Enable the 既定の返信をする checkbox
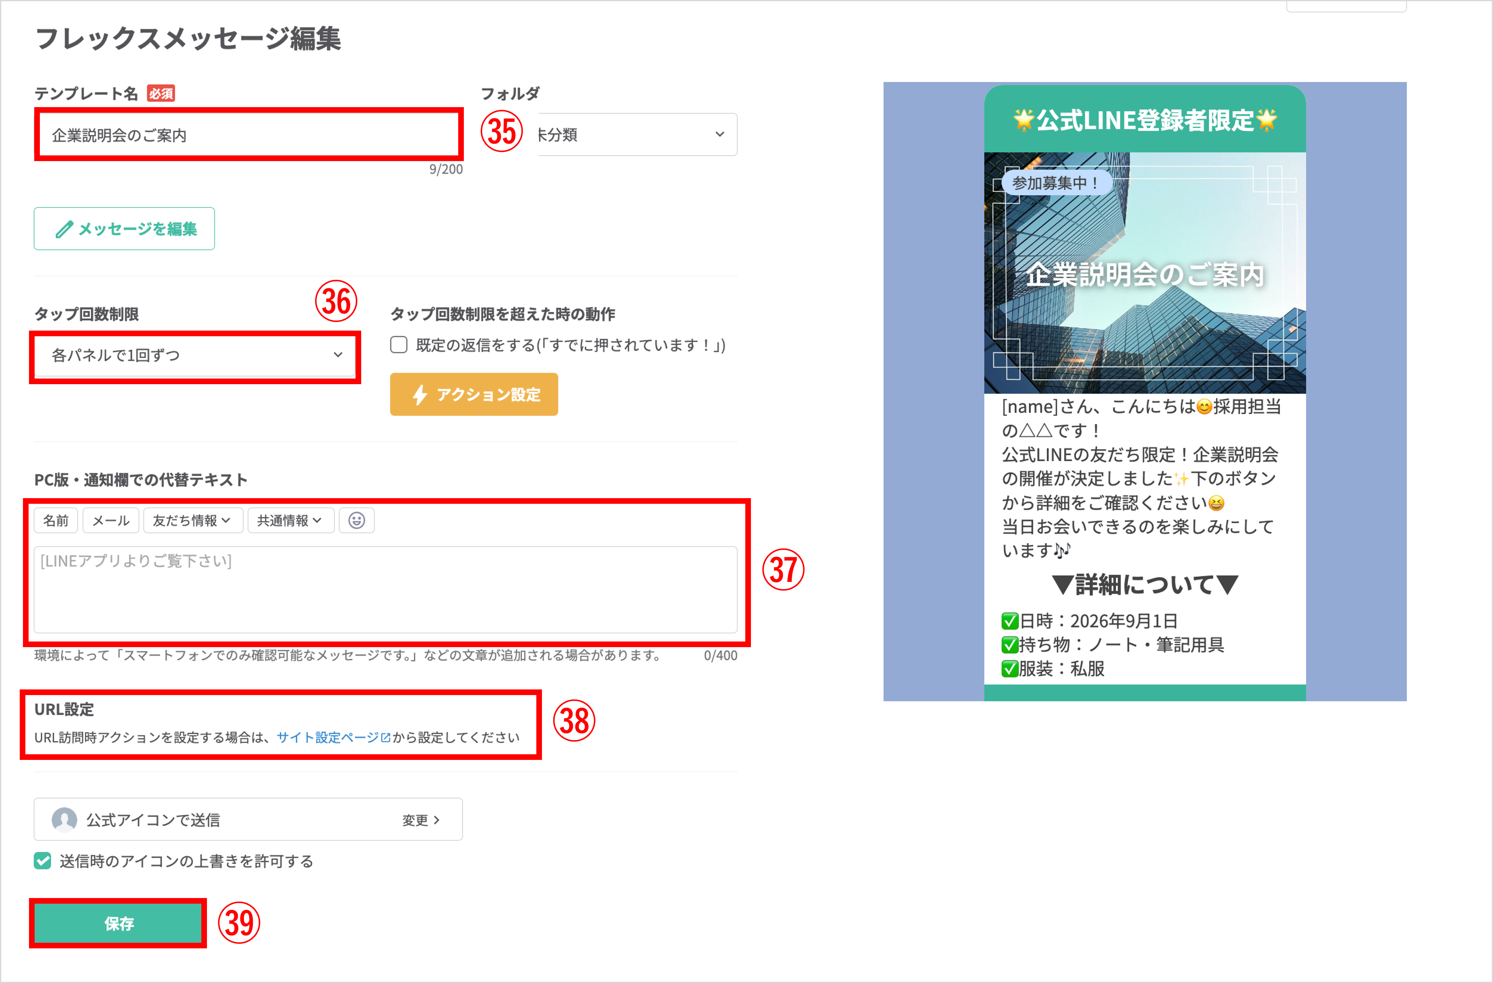The height and width of the screenshot is (983, 1493). 399,344
